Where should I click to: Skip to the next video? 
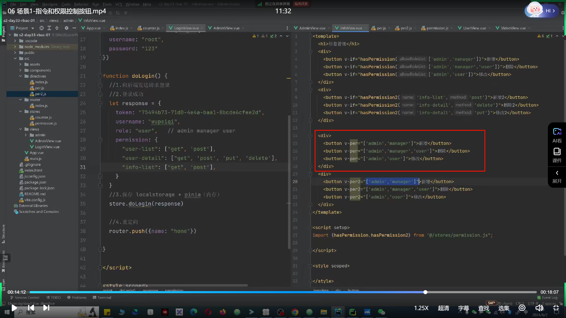tap(46, 308)
